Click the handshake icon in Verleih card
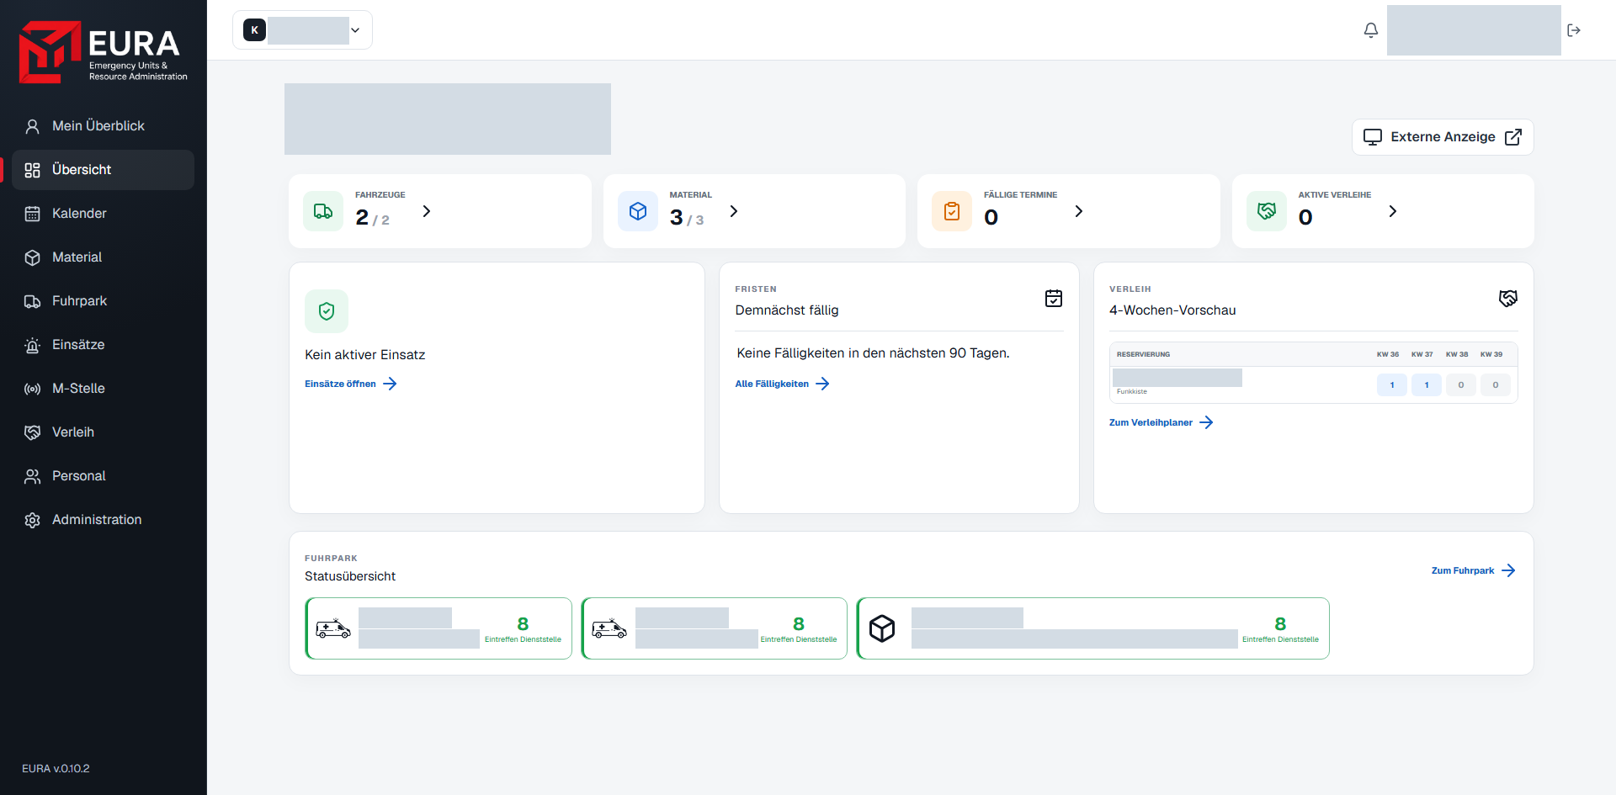 1508,299
